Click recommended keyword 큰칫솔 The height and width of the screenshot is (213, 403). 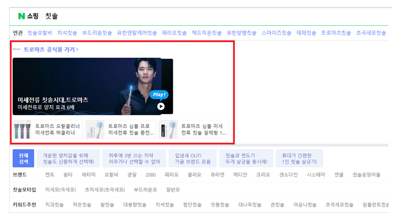277,205
